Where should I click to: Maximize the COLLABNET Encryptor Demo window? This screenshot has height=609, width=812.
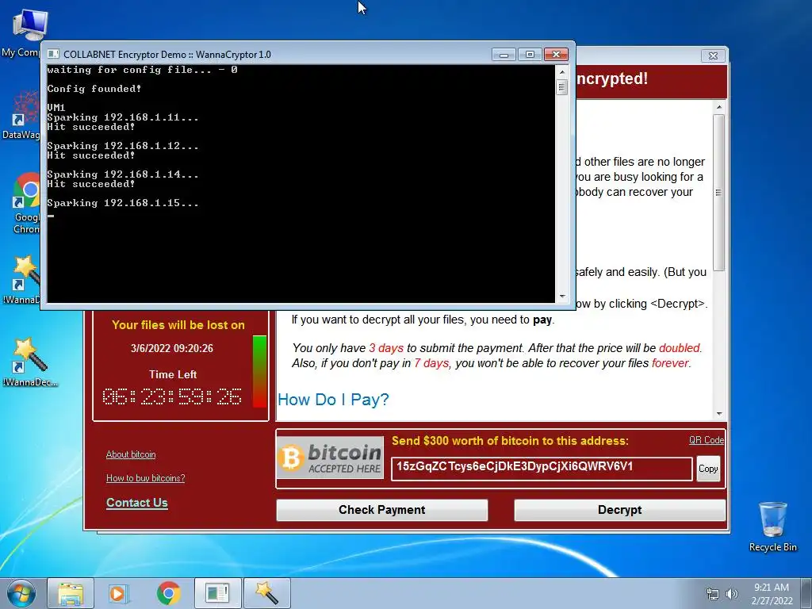tap(529, 55)
